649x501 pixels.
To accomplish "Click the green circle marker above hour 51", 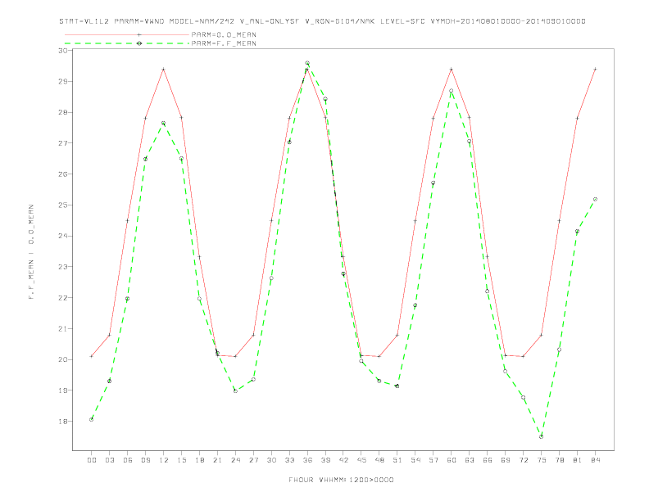I will click(397, 386).
